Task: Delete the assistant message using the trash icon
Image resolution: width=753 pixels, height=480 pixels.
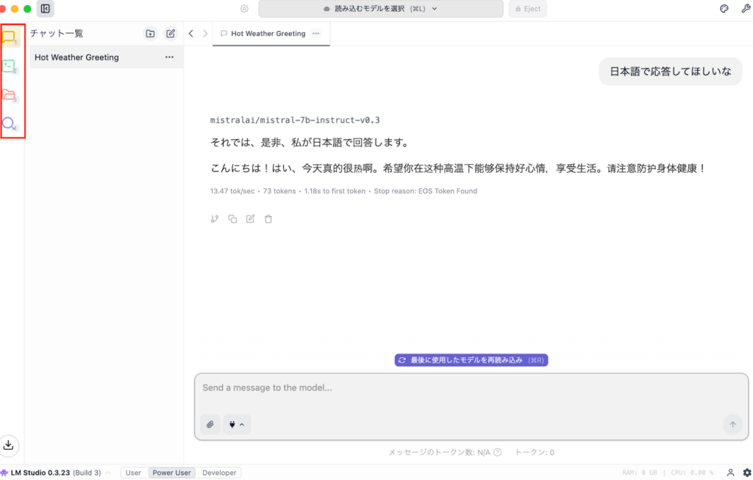Action: [268, 219]
